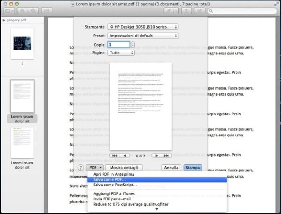281x214 pixels.
Task: Collapse the gregory.pdf disclosure triangle
Action: (x=4, y=21)
